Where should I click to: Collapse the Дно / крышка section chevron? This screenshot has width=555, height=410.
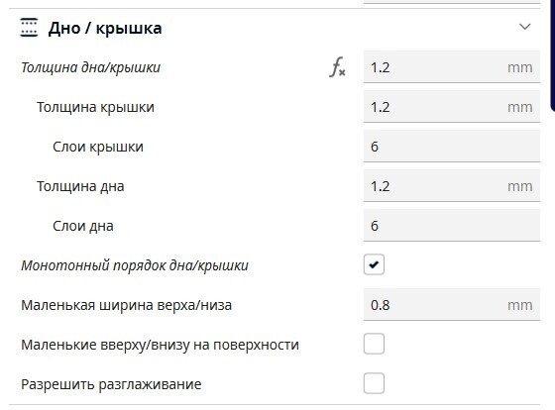click(x=524, y=27)
